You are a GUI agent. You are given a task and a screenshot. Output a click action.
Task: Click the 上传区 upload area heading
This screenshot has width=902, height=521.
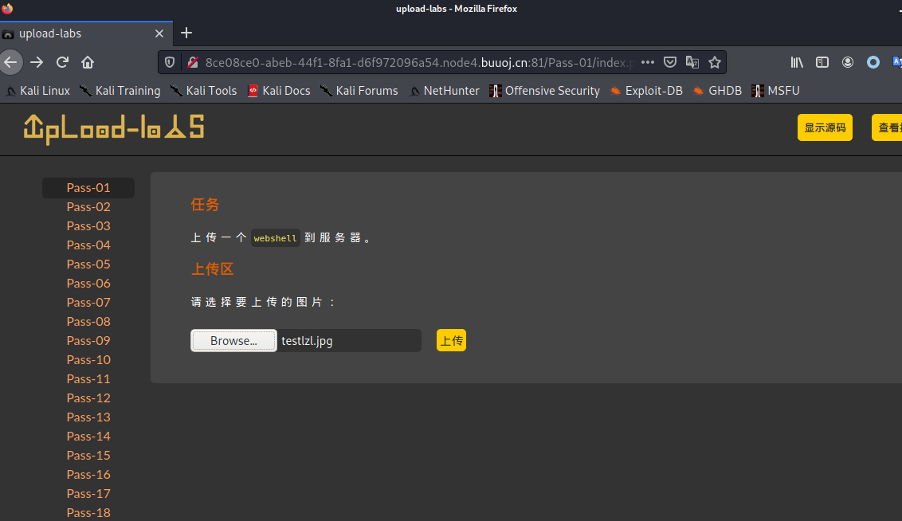[x=212, y=268]
